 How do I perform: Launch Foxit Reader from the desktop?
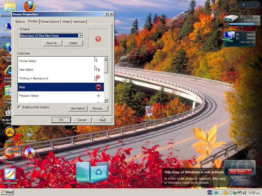(x=9, y=176)
